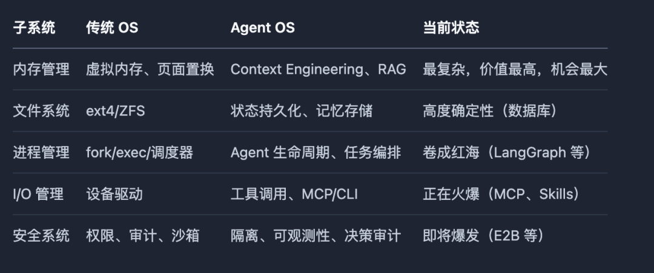
Task: Select the 安全系统 row label
Action: 41,236
